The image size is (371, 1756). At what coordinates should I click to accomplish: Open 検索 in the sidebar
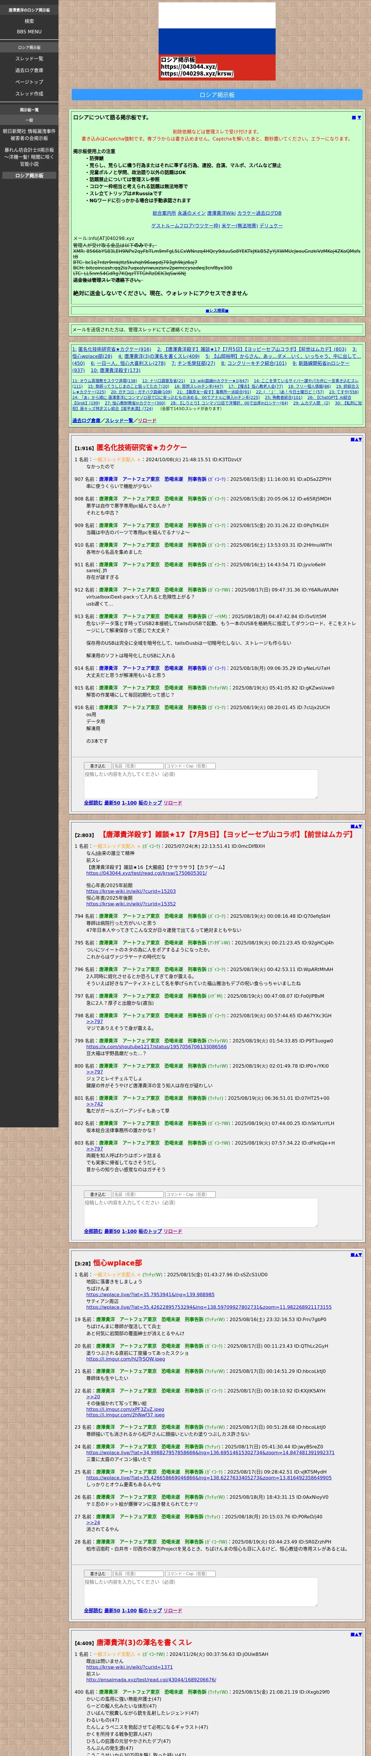point(29,21)
